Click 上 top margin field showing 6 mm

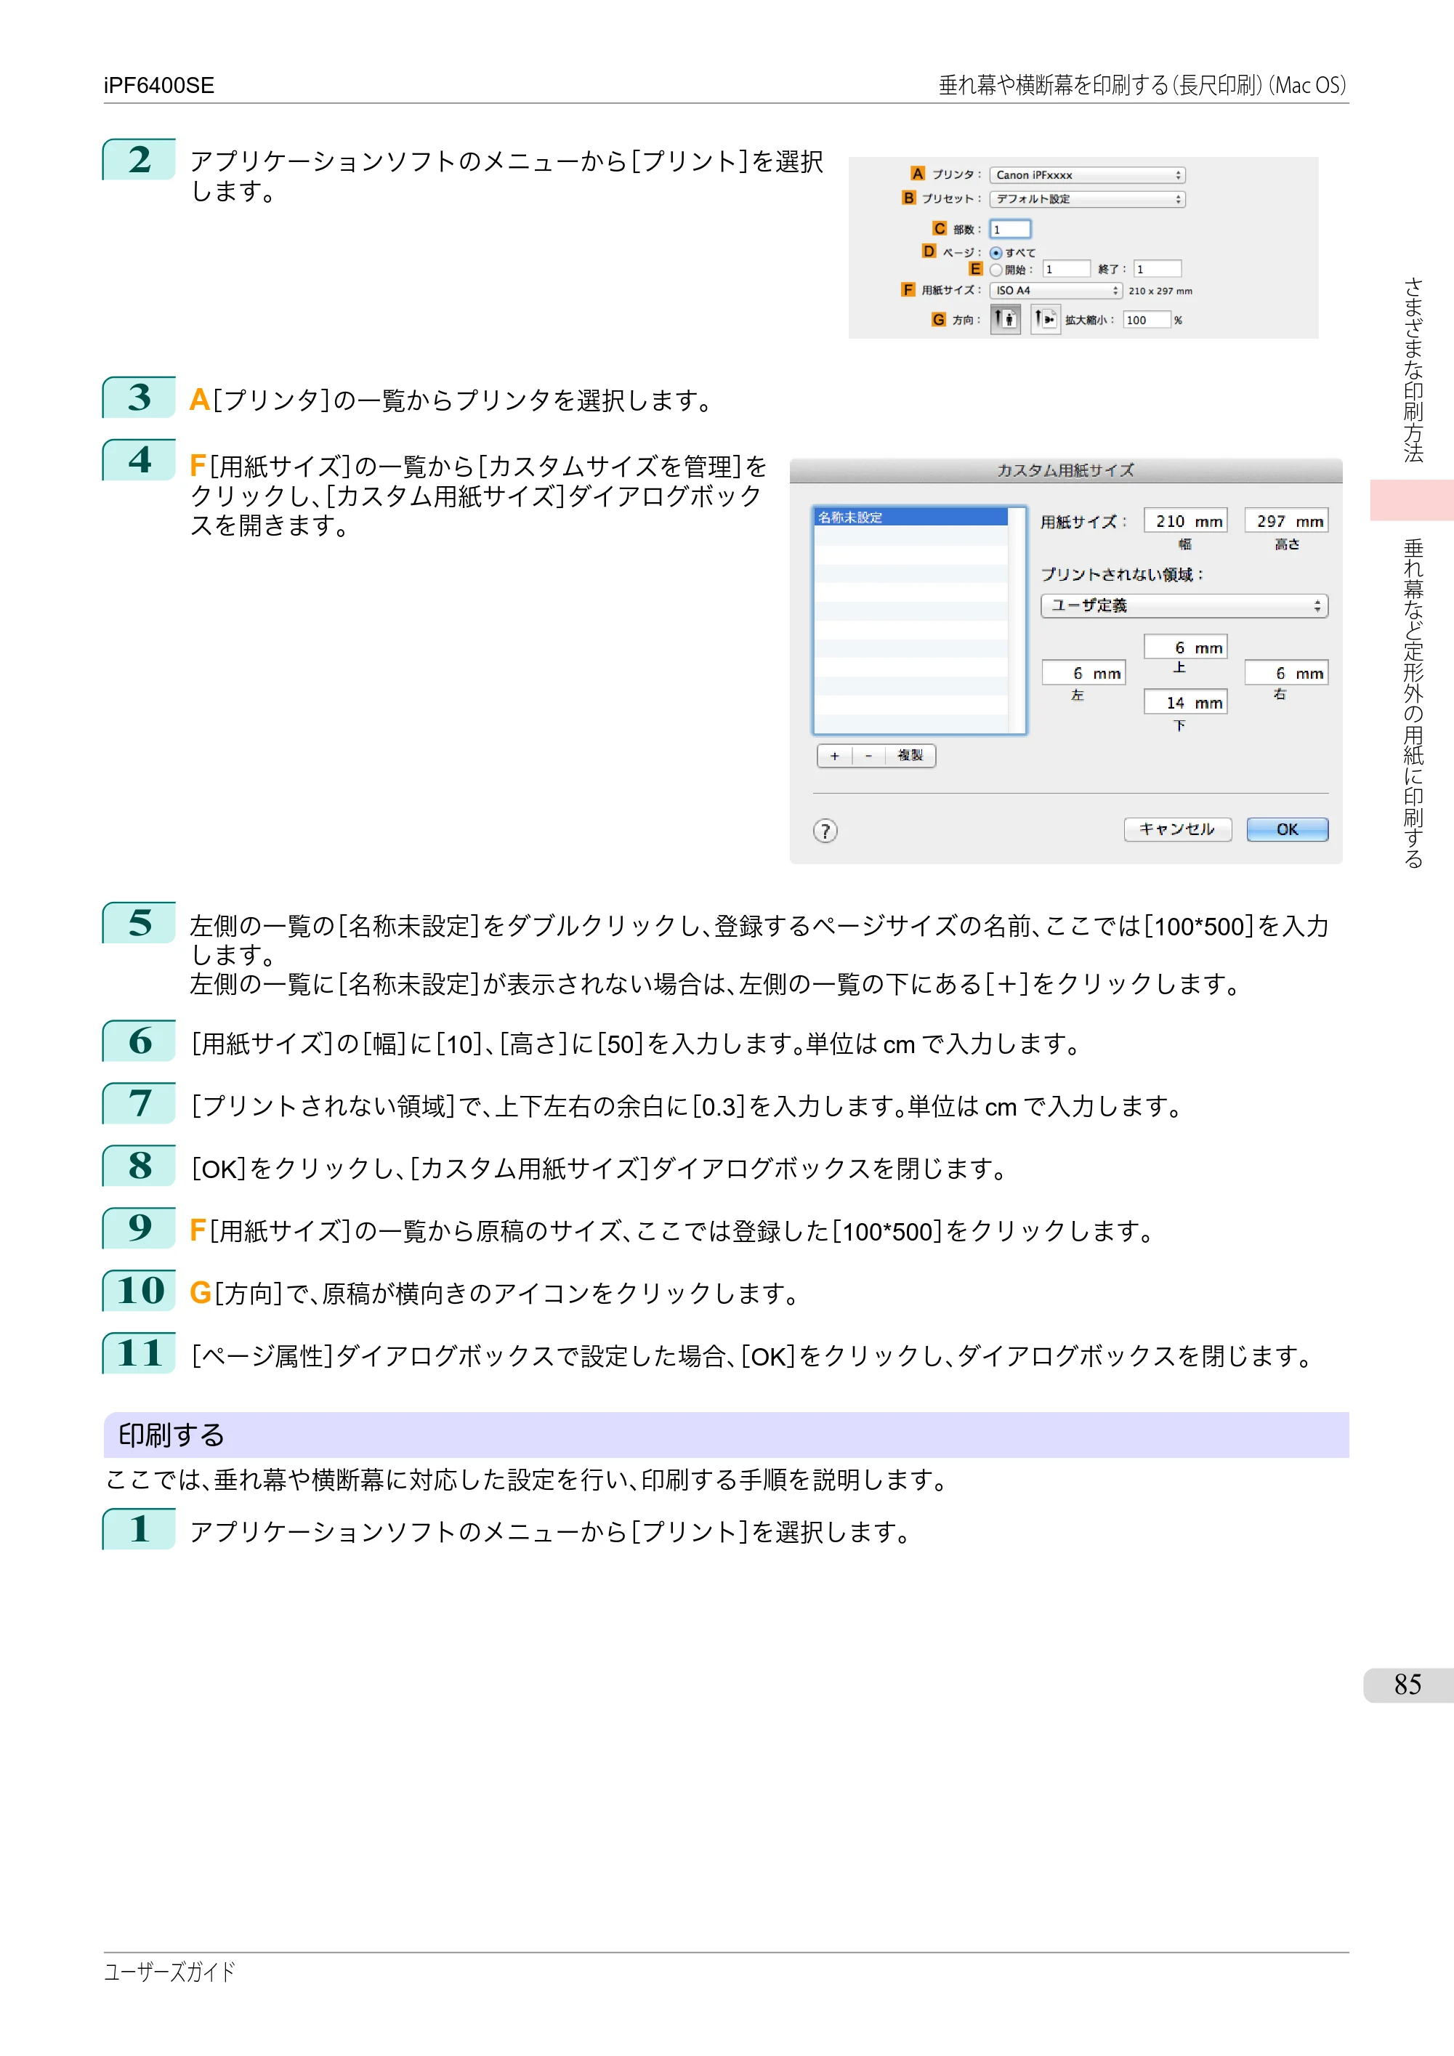[x=1184, y=647]
